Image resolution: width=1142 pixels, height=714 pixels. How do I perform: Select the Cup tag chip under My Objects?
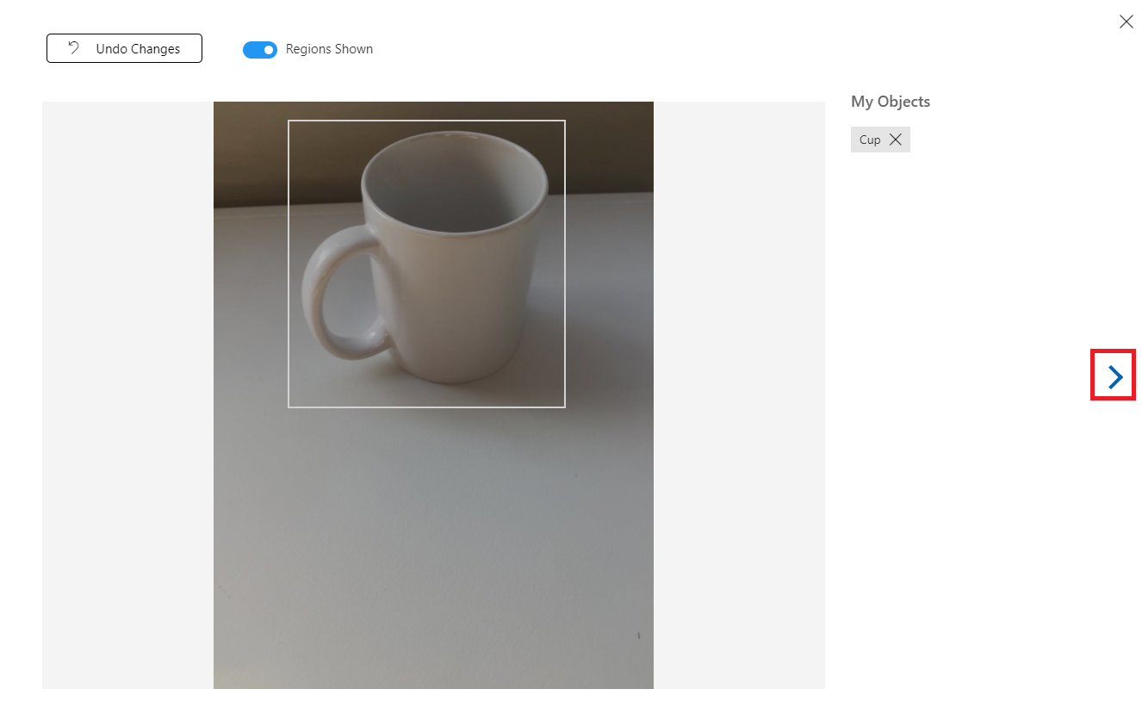pos(869,139)
